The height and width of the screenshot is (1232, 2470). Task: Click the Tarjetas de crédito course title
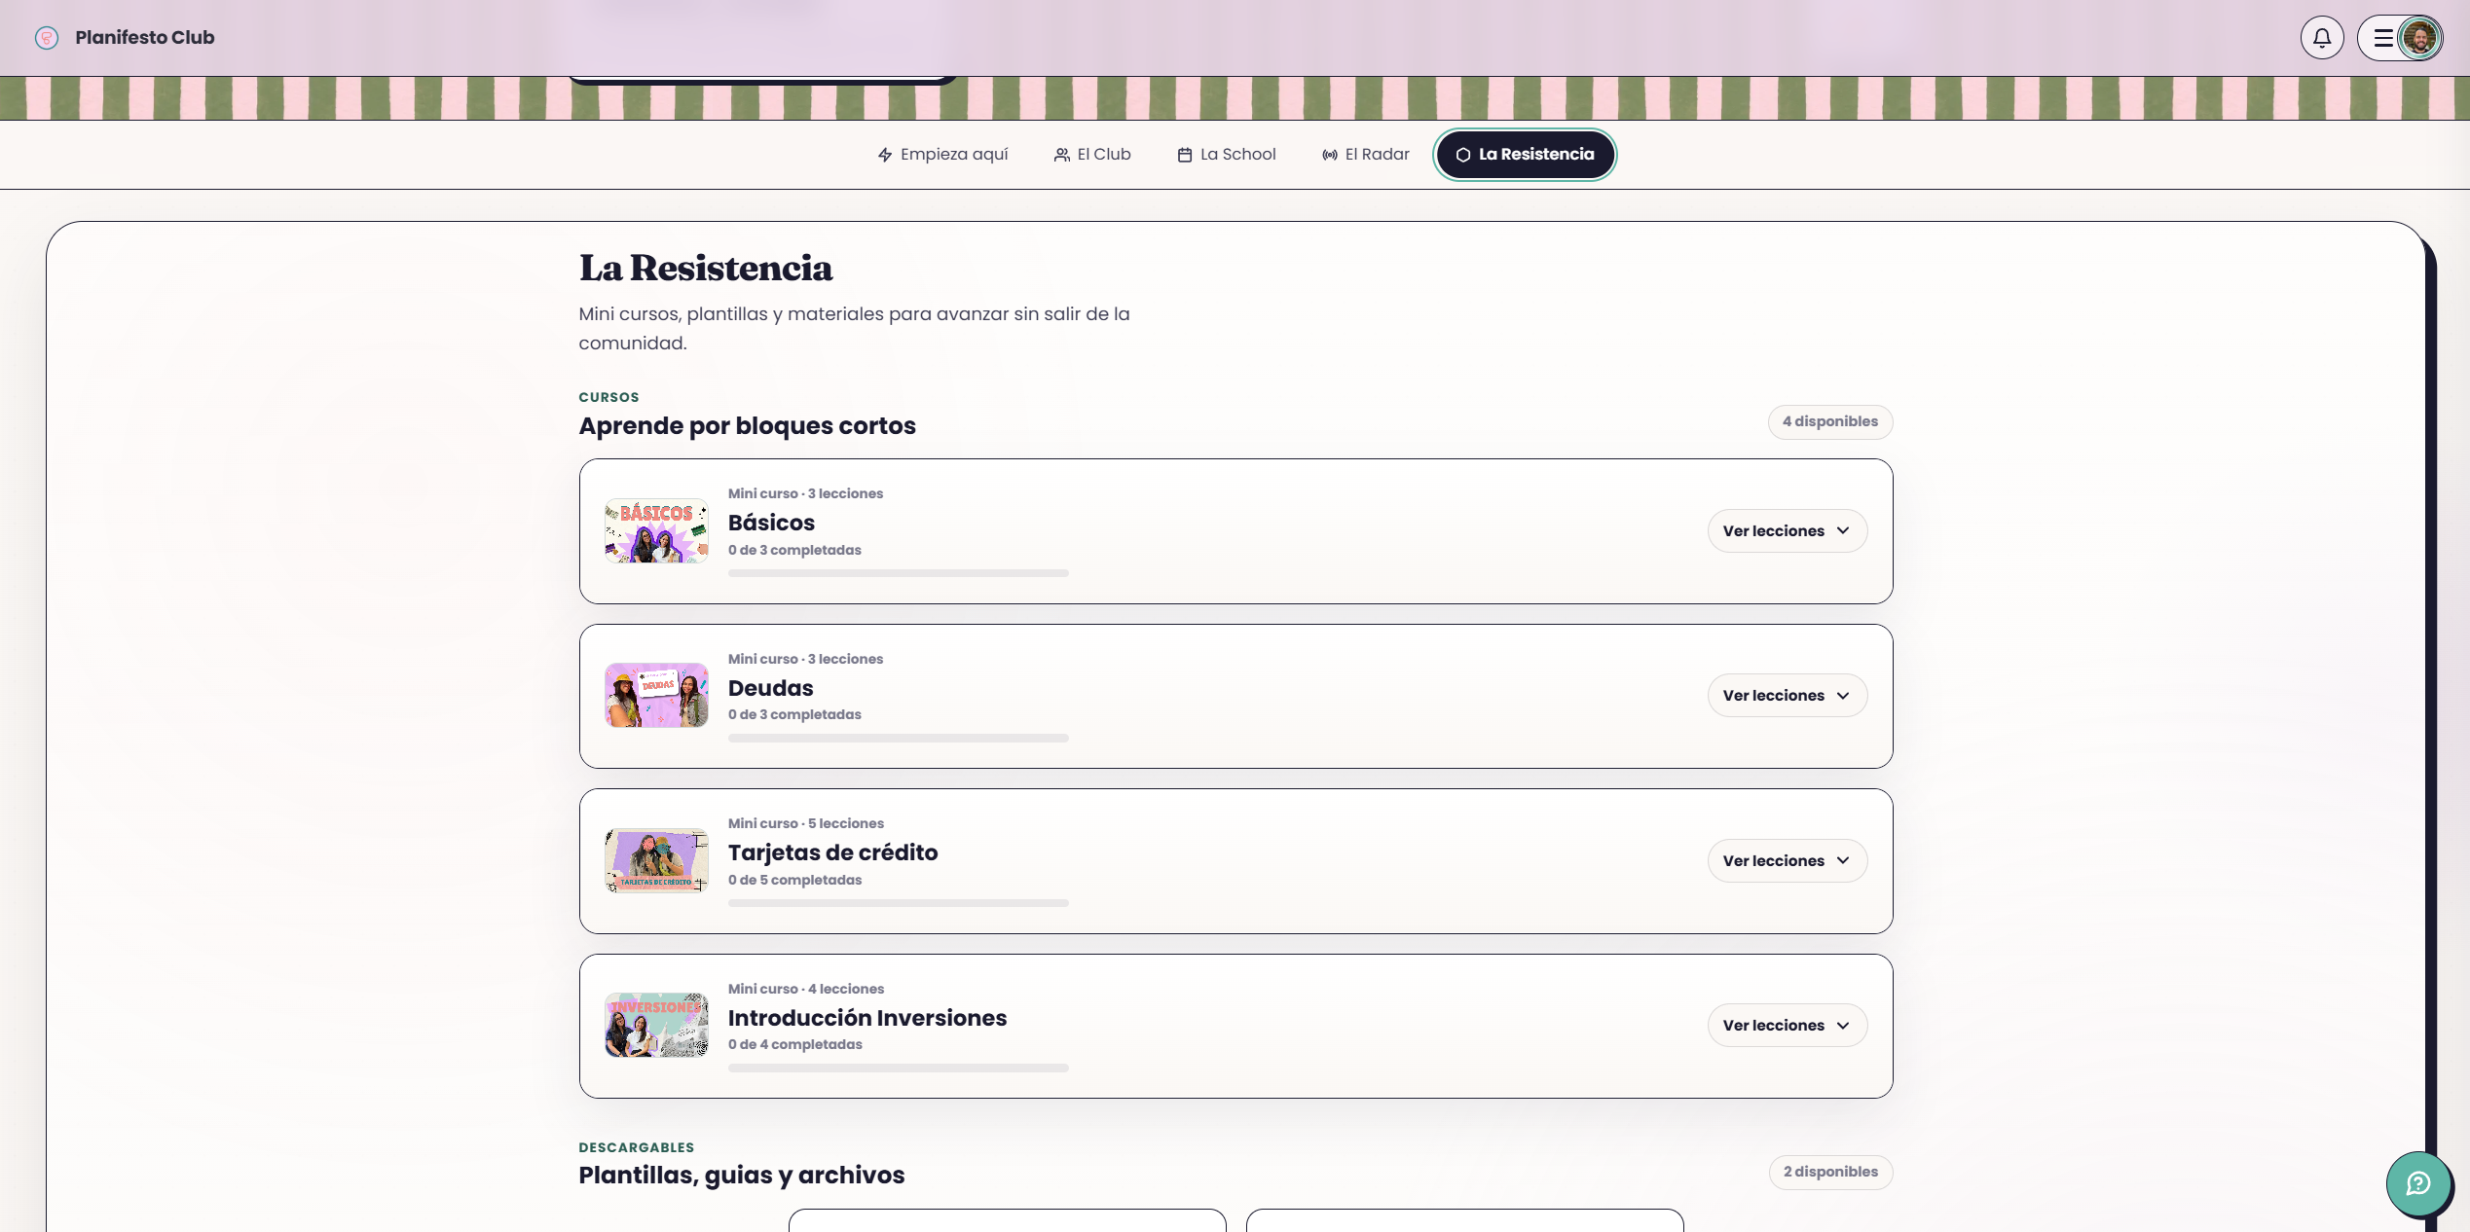(832, 852)
